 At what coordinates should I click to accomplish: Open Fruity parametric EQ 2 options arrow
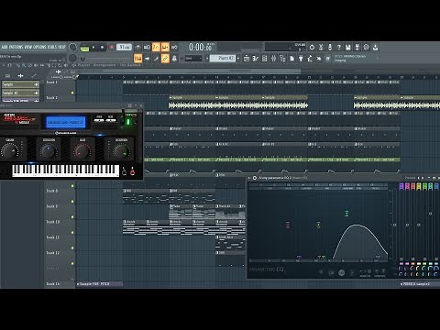pyautogui.click(x=249, y=178)
